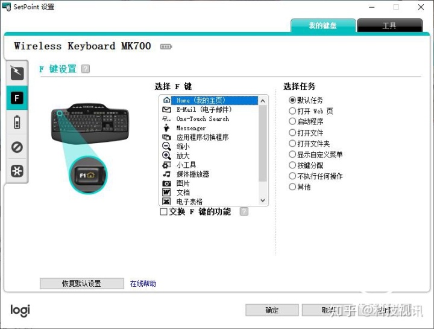The height and width of the screenshot is (329, 434).
Task: Click the help icon next to F 键设置
Action: click(86, 69)
